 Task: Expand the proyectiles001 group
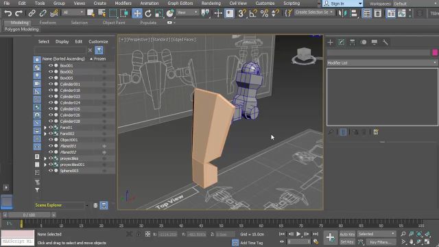point(45,165)
